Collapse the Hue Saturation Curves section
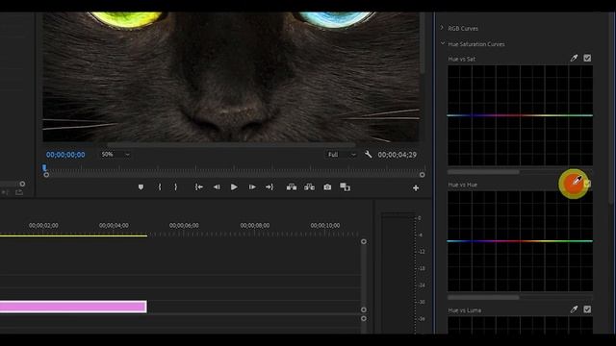This screenshot has width=616, height=346. coord(443,43)
